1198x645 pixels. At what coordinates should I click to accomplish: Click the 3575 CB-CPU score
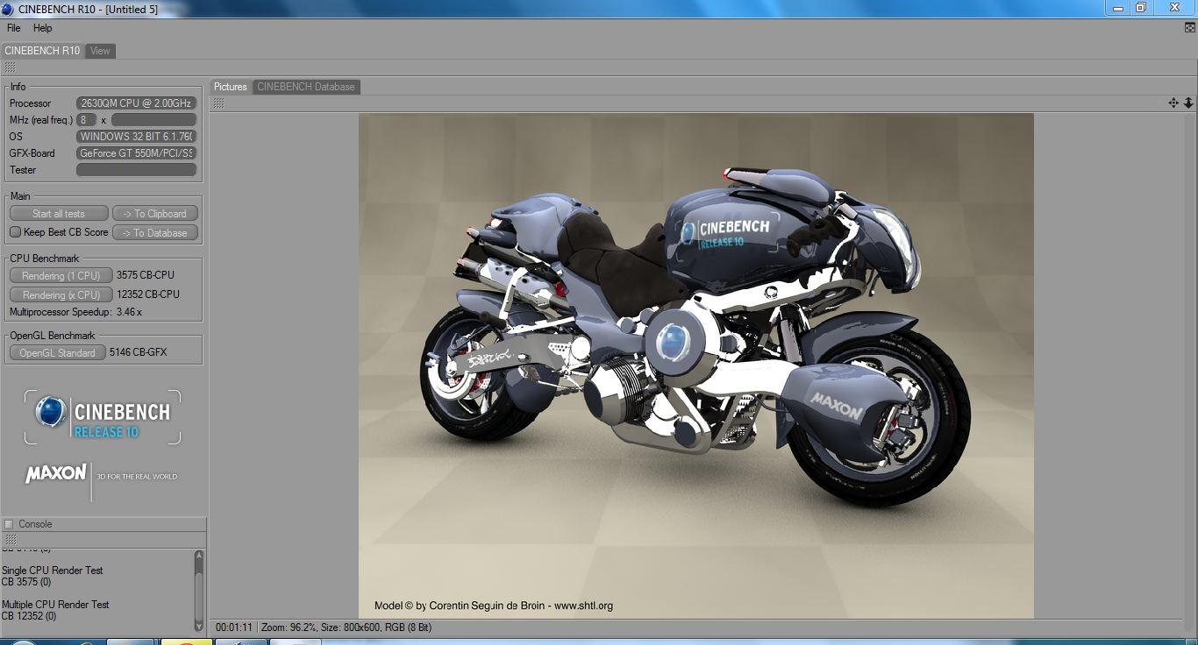click(147, 275)
